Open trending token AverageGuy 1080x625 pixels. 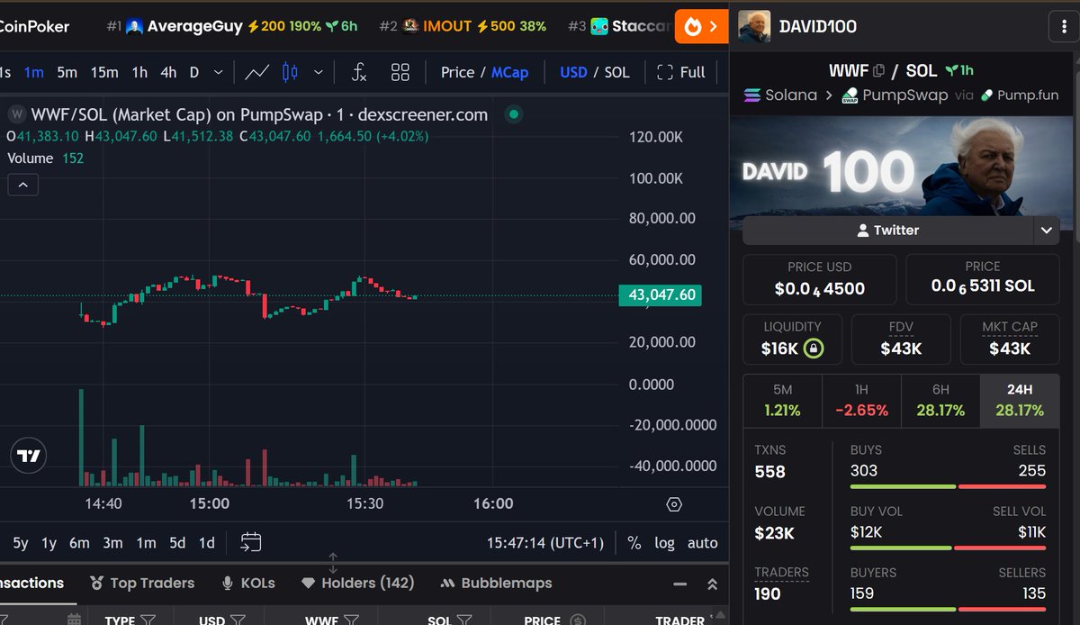pos(232,26)
